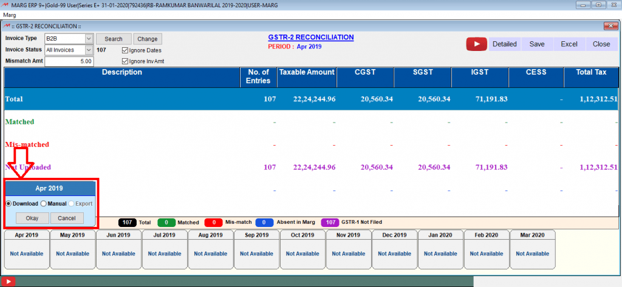
Task: Open the Apr 2019 month tab
Action: [x=27, y=249]
